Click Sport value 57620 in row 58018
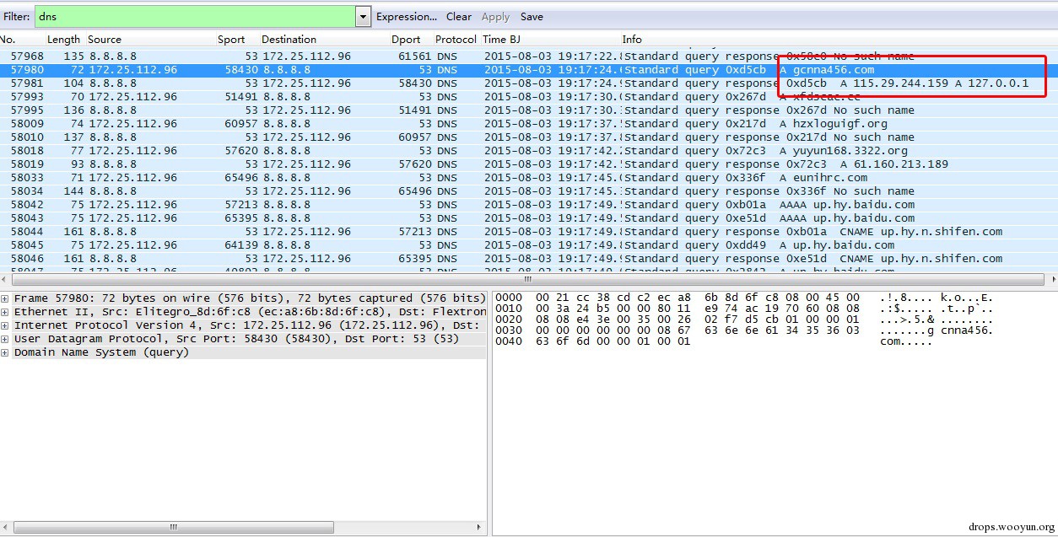Screen dimensions: 1058x537 point(240,151)
